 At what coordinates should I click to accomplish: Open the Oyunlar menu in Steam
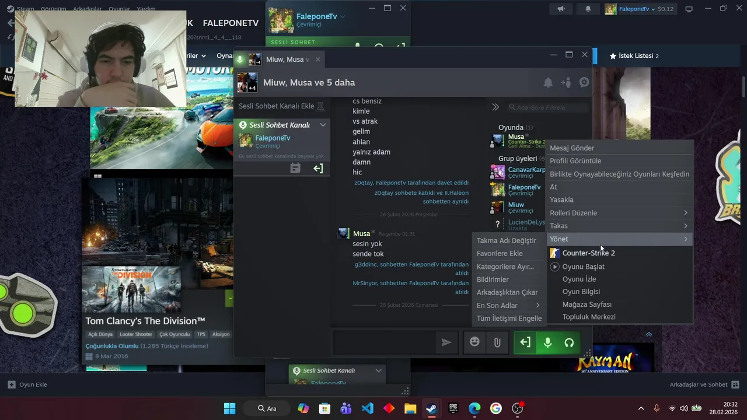120,9
